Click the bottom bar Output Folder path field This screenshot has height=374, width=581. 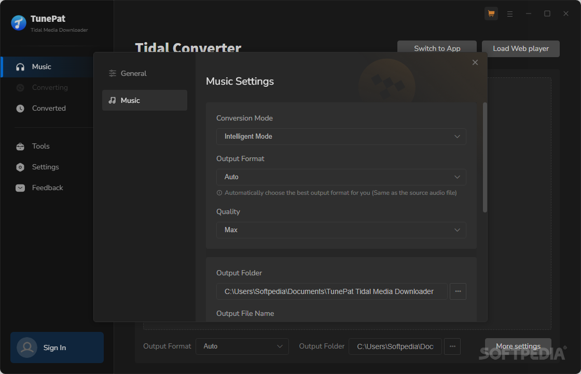tap(395, 346)
